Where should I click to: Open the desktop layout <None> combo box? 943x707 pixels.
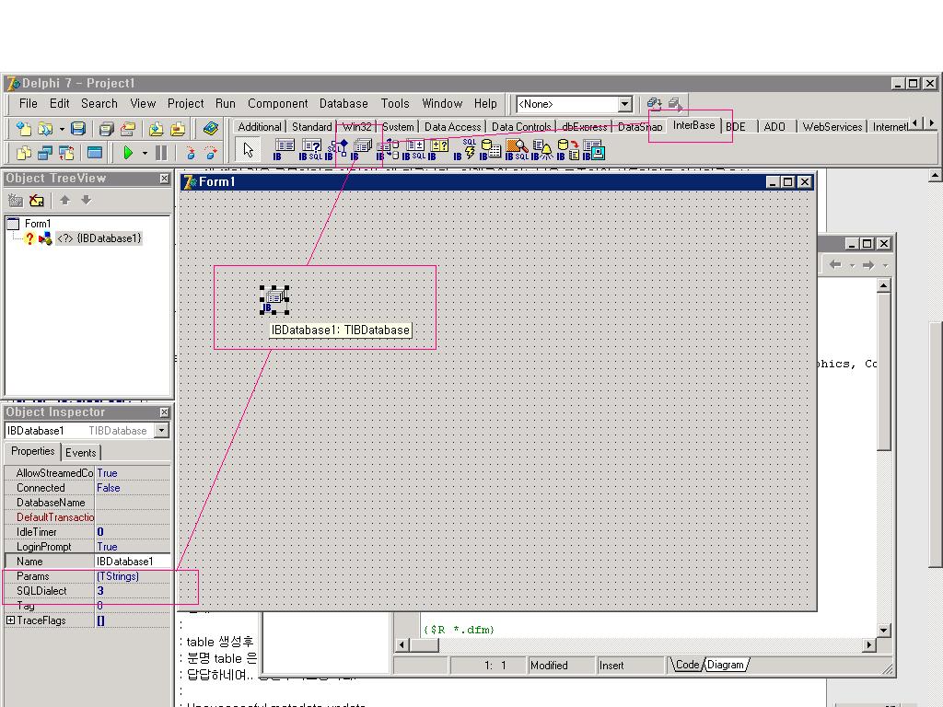(574, 104)
